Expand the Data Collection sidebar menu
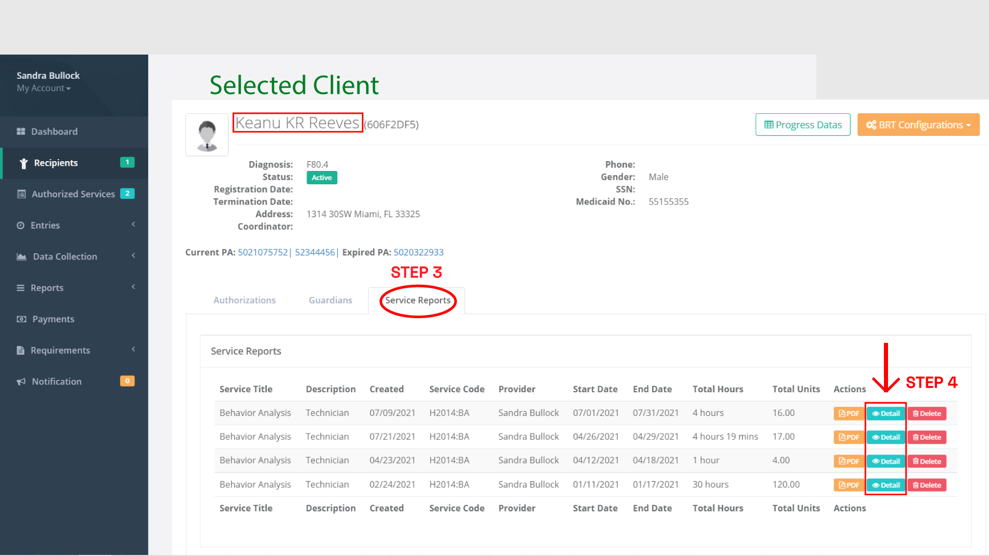 coord(64,256)
